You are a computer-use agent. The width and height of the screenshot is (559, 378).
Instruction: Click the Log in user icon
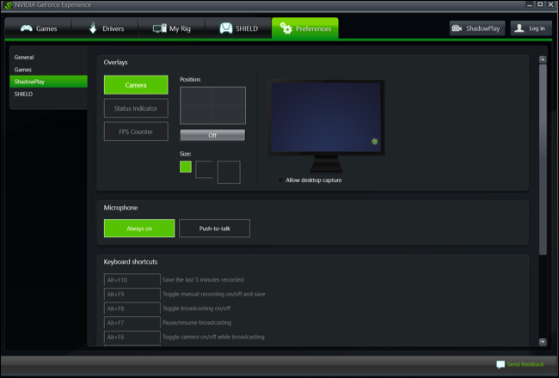coord(519,28)
